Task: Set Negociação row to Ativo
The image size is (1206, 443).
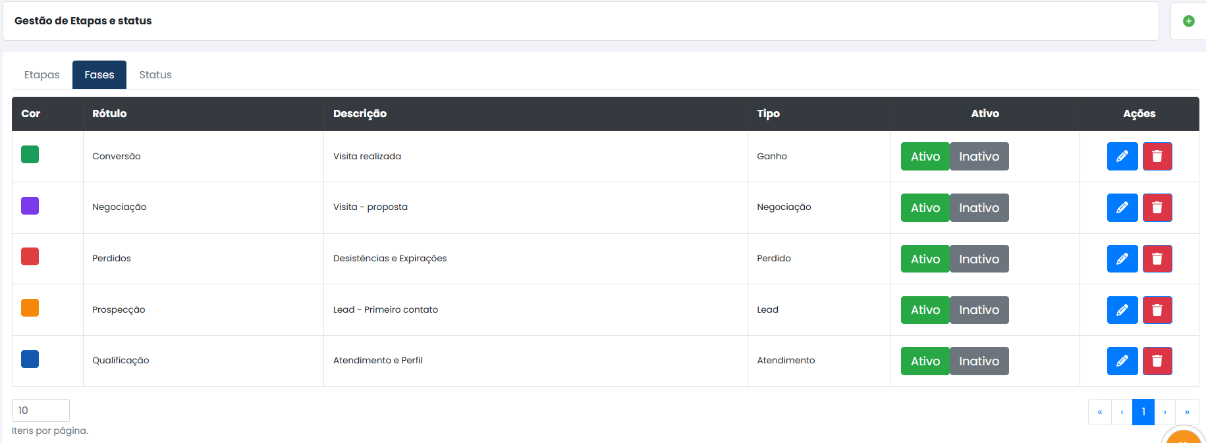Action: point(925,207)
